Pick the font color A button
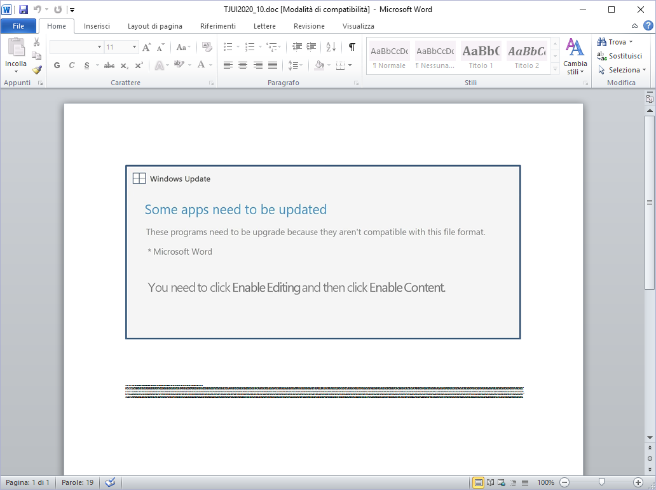656x490 pixels. [x=202, y=65]
